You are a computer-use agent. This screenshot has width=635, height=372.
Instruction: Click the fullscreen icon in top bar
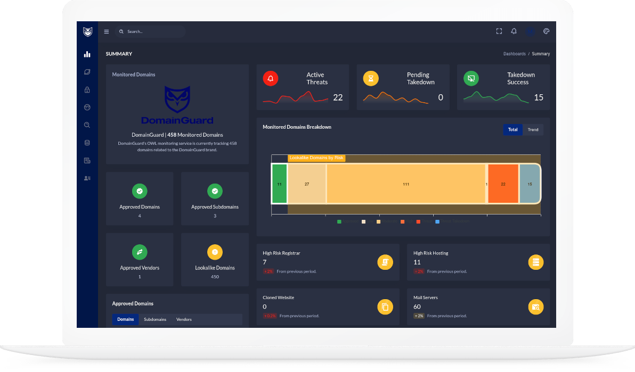click(499, 31)
